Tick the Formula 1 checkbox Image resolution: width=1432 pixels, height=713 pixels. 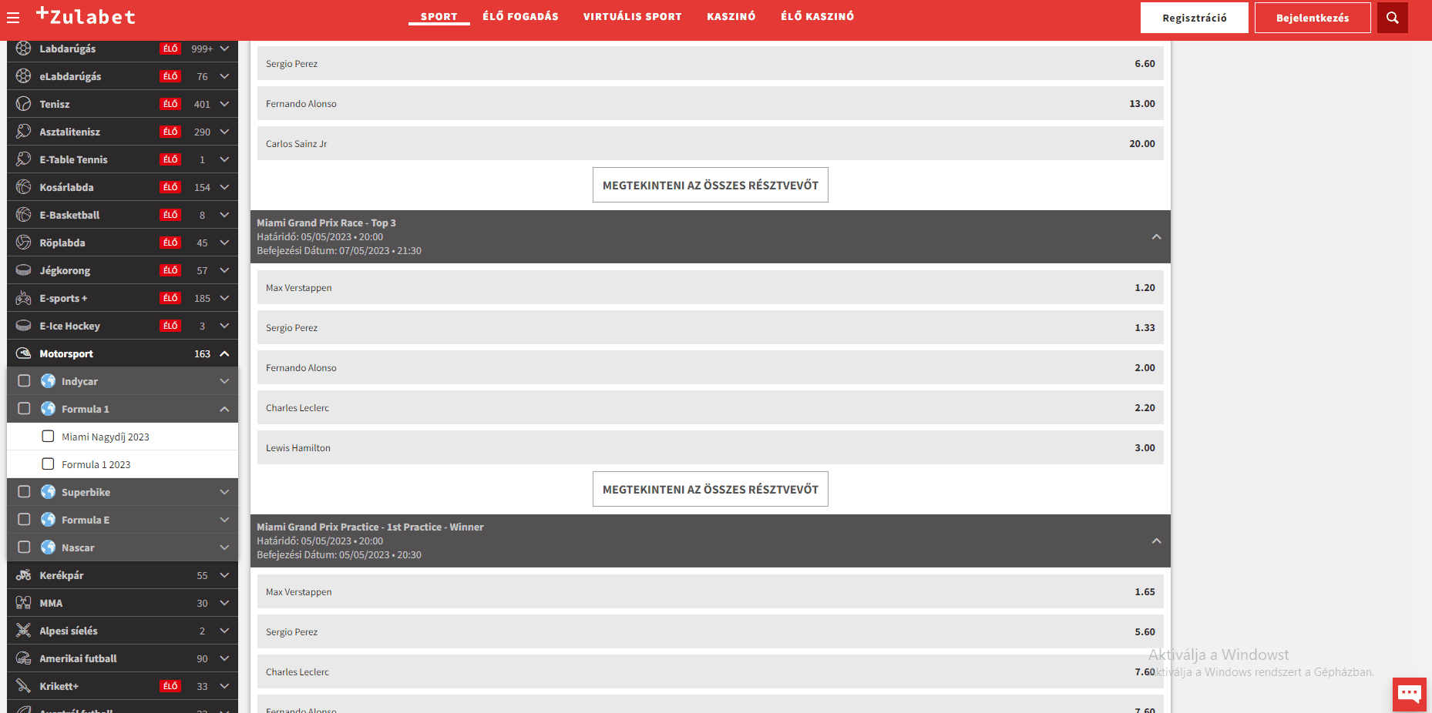(x=24, y=409)
